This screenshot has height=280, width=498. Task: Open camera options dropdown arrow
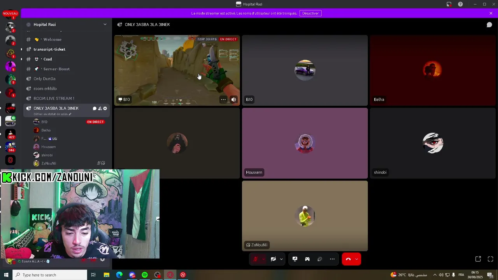281,259
